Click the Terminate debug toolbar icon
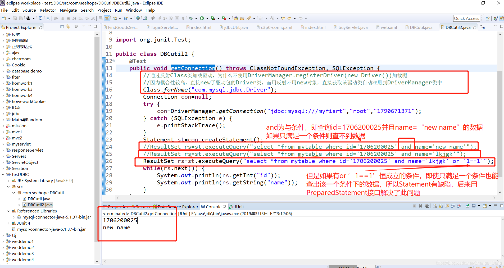 pyautogui.click(x=68, y=18)
